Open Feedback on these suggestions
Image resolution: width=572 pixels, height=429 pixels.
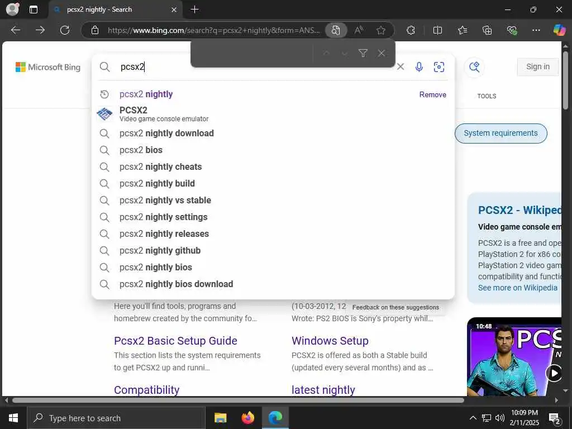coord(395,307)
